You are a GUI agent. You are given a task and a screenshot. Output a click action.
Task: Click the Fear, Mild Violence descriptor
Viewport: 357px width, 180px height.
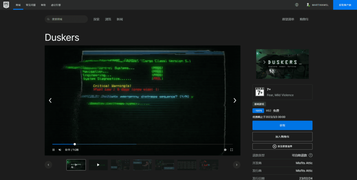coord(280,95)
